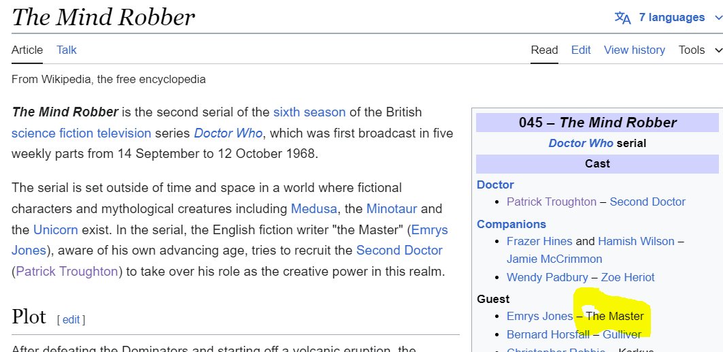Click the article title The Mind Robber
This screenshot has width=723, height=352.
[103, 18]
